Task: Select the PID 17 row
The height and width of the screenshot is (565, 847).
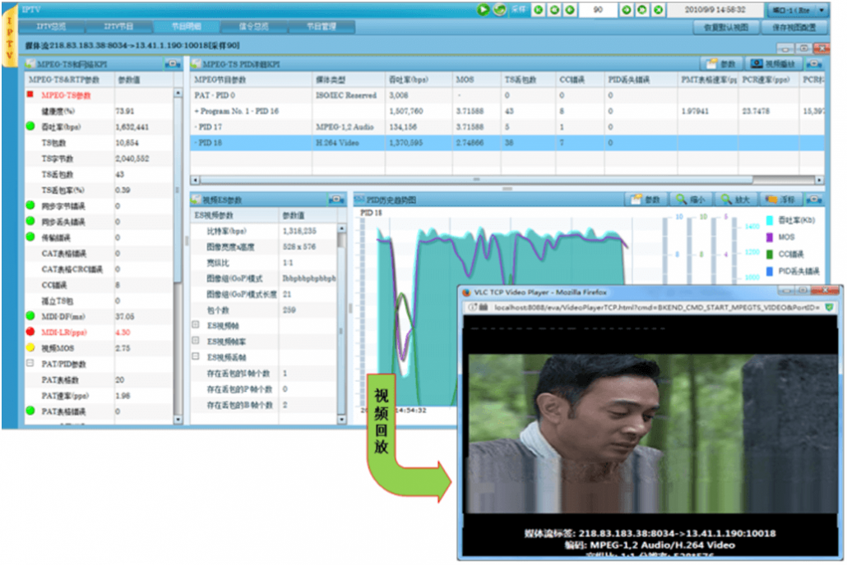Action: click(507, 126)
